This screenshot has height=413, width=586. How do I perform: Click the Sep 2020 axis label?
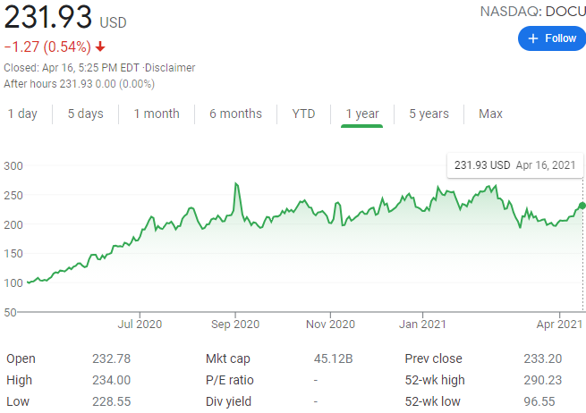tap(235, 324)
